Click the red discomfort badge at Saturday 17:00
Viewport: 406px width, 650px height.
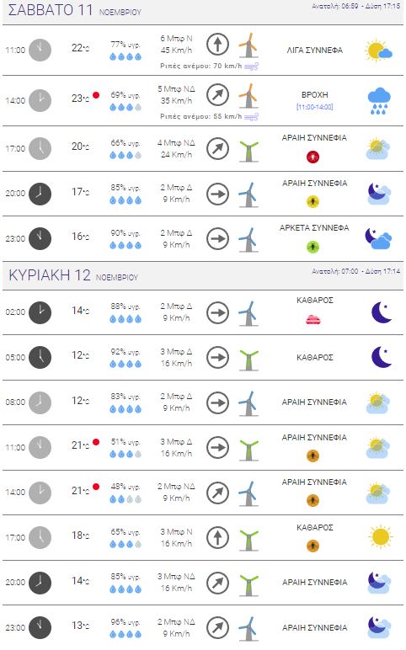point(313,157)
